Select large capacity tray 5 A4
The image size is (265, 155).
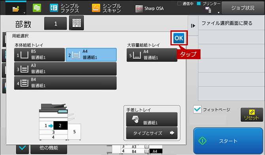tap(152, 55)
